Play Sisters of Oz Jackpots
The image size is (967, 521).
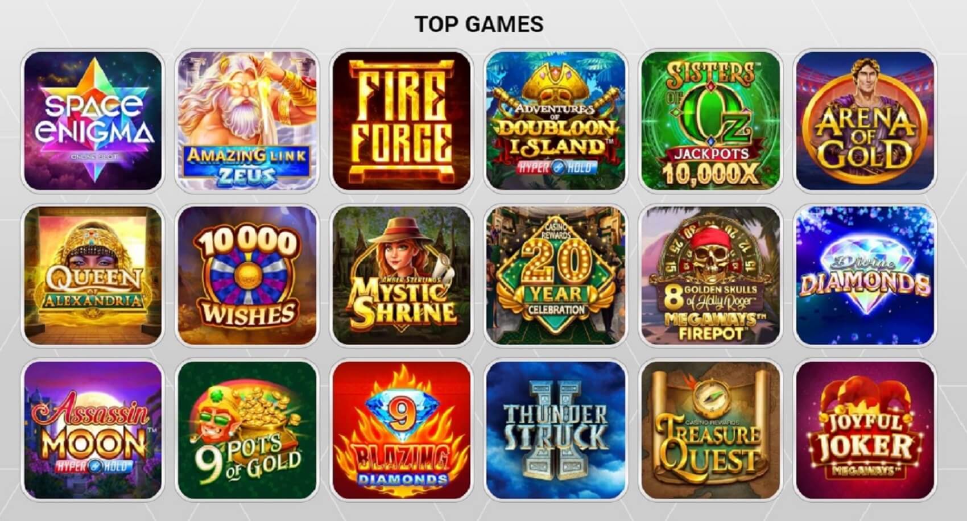tap(711, 121)
